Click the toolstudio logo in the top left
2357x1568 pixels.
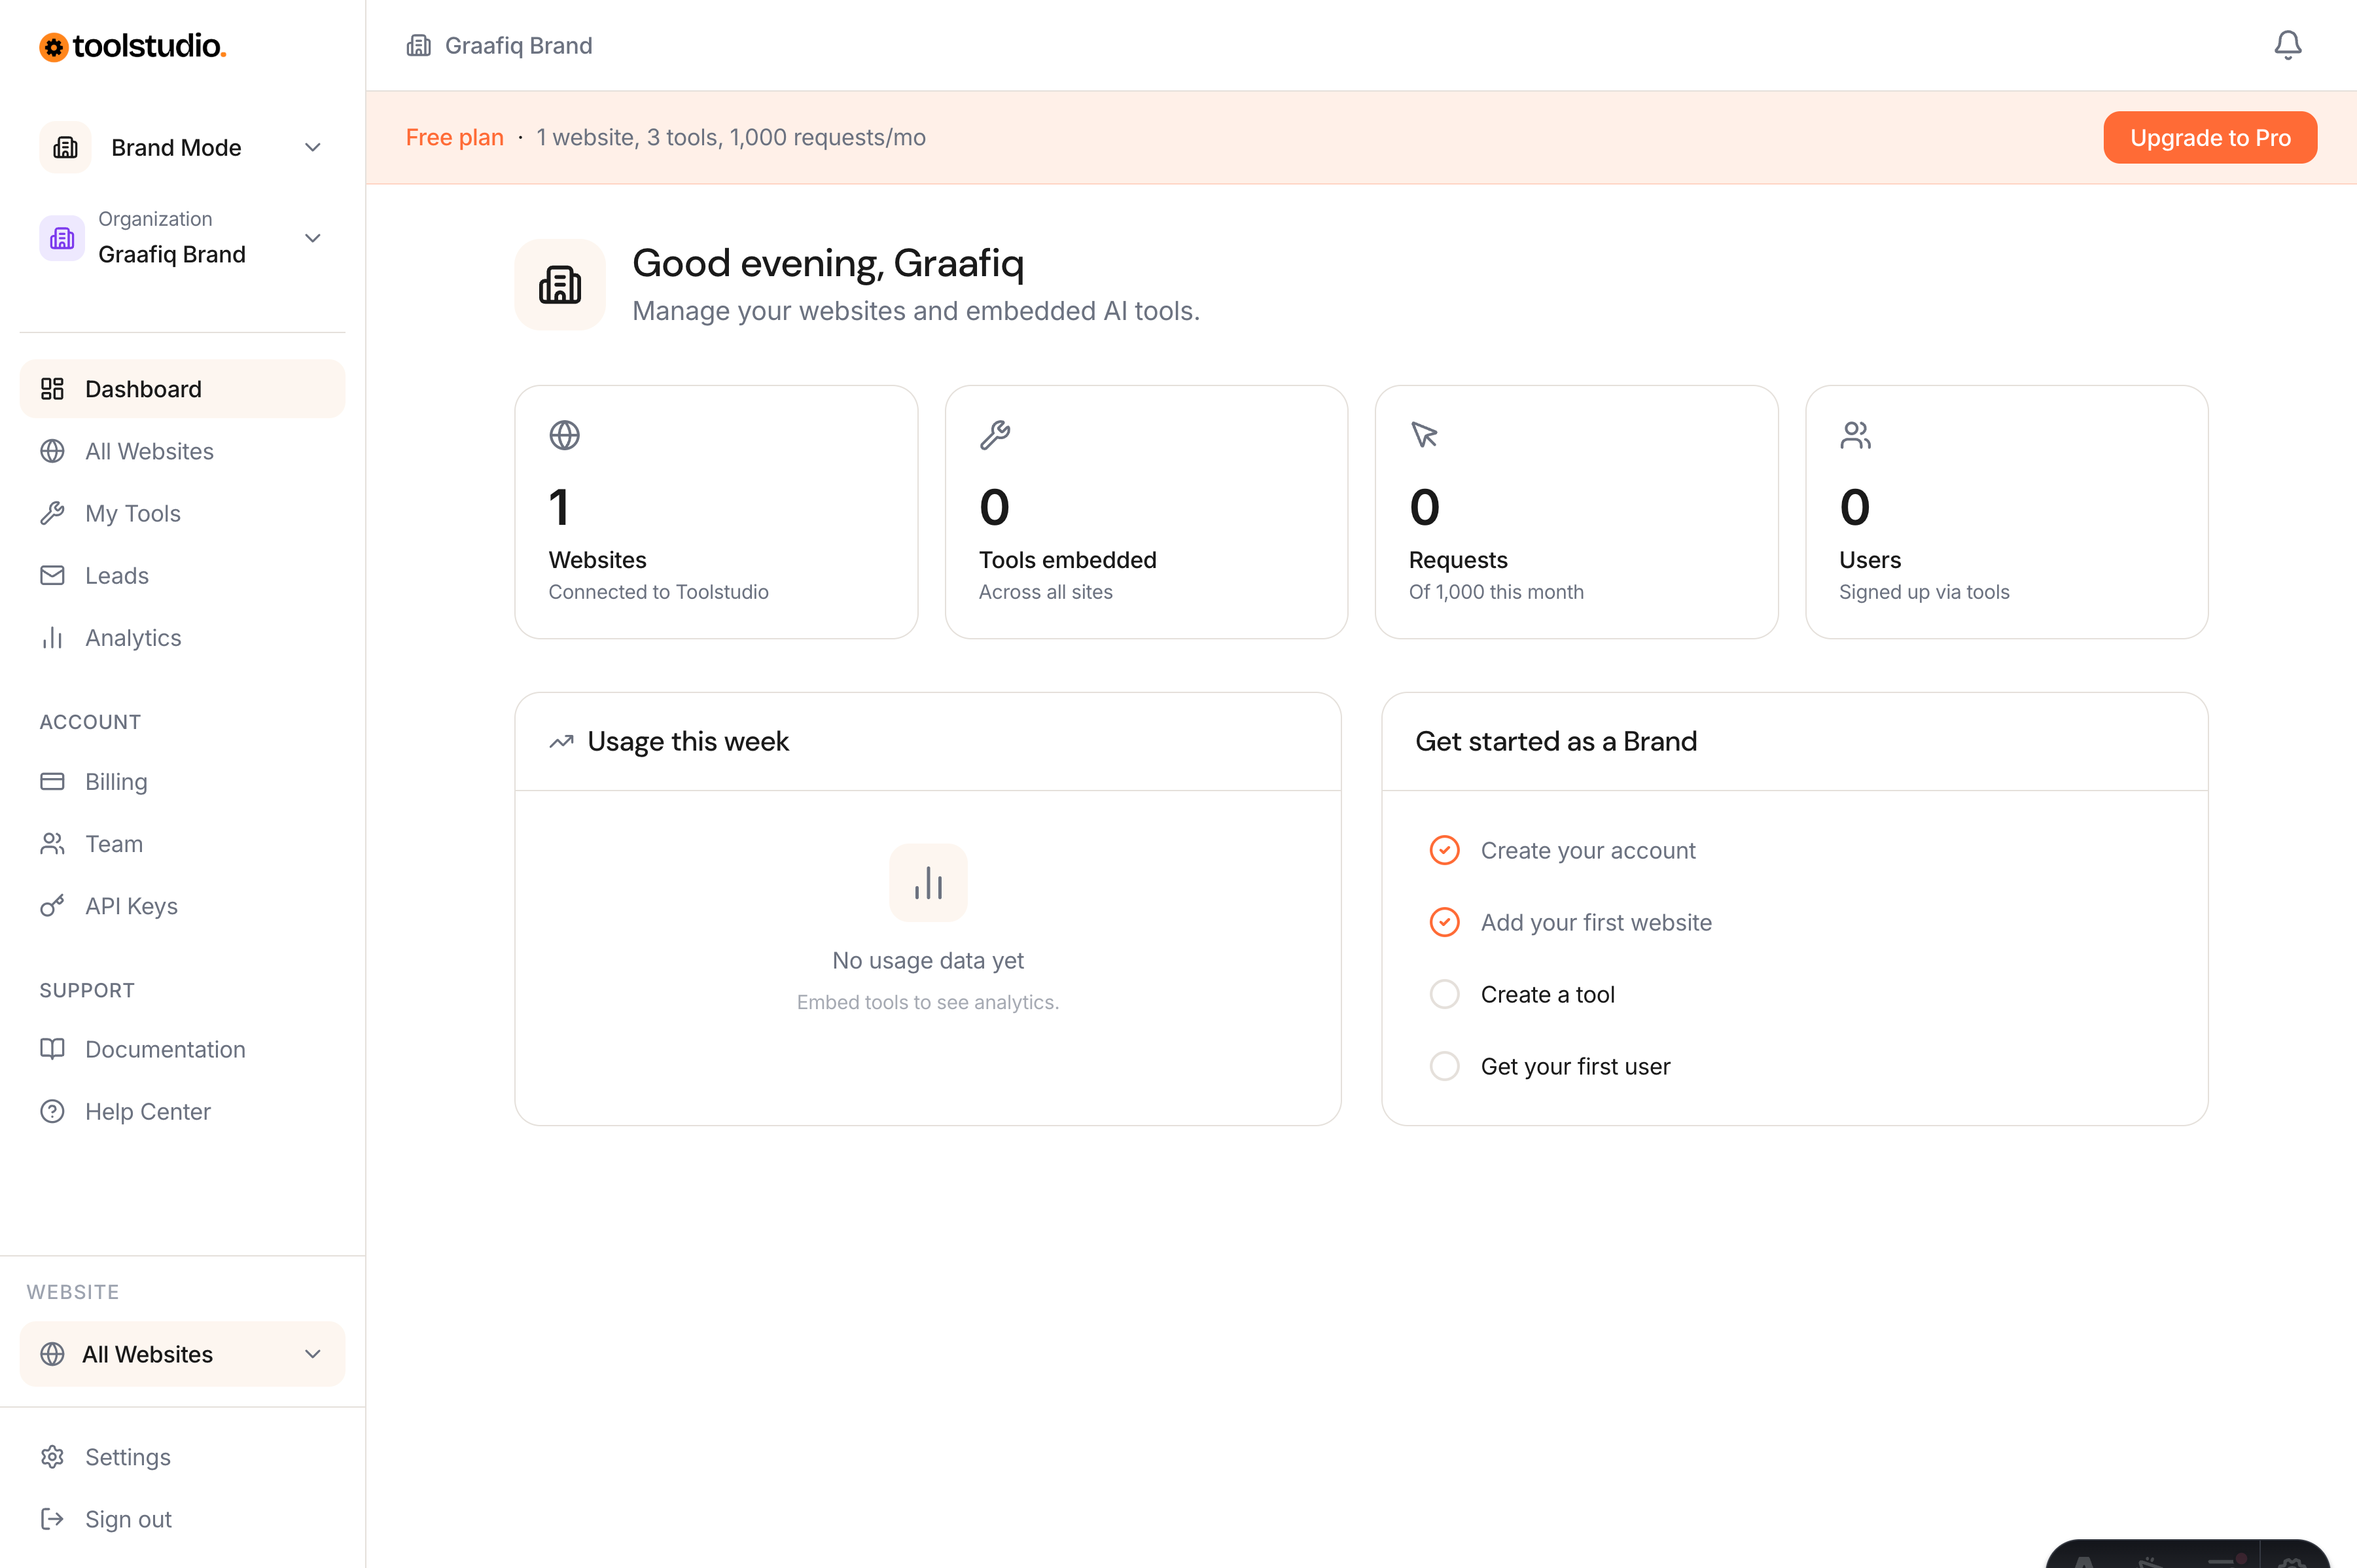pyautogui.click(x=132, y=46)
